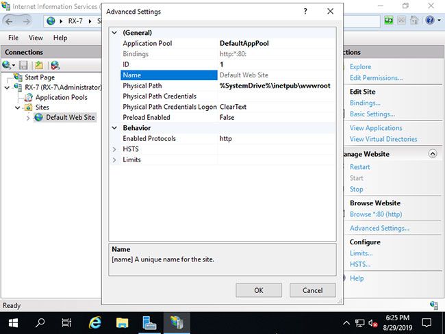Open Windows search from the taskbar
This screenshot has height=334, width=445.
point(40,322)
